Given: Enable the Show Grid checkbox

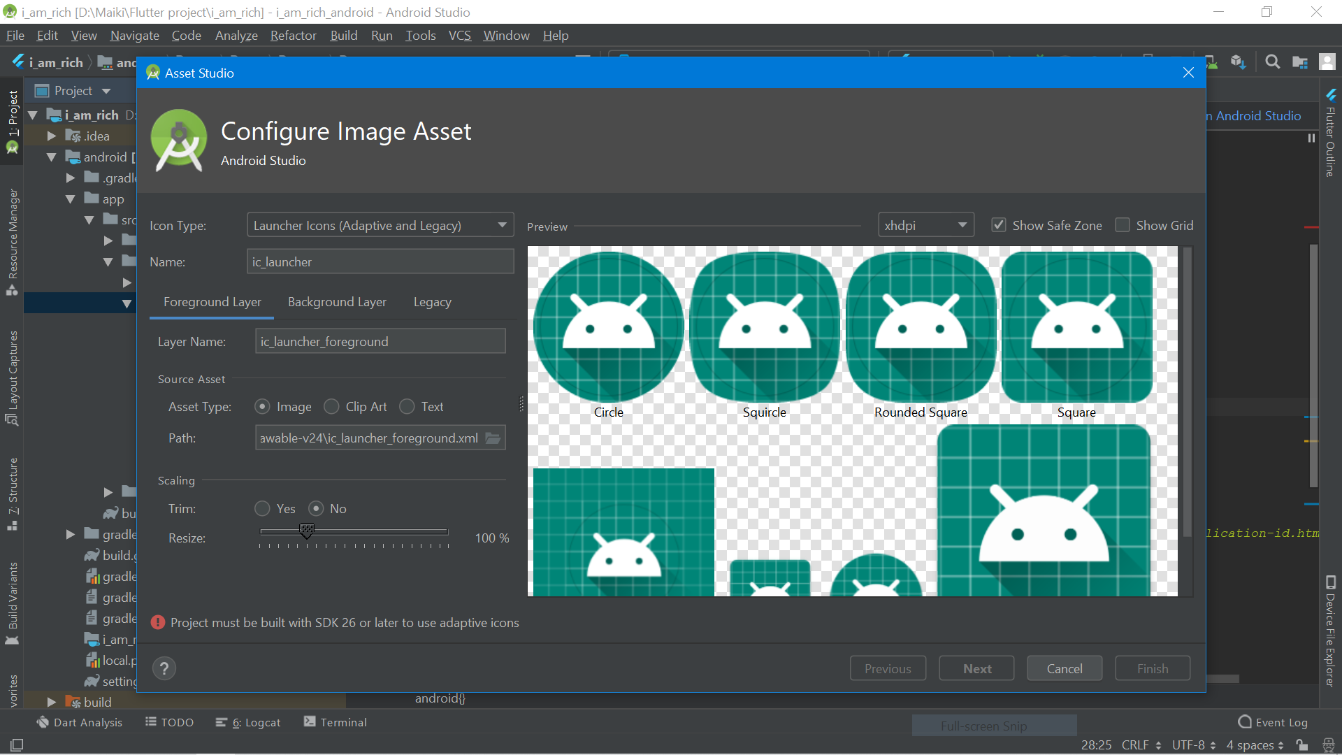Looking at the screenshot, I should pyautogui.click(x=1124, y=225).
